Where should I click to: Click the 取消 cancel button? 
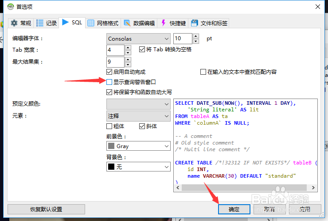click(x=269, y=210)
